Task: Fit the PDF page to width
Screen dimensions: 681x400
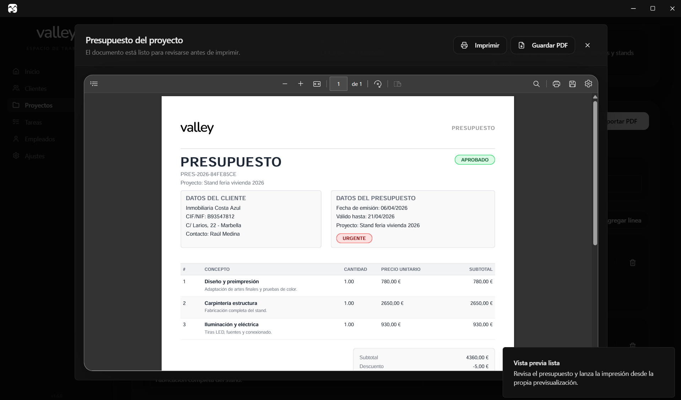Action: pyautogui.click(x=317, y=84)
